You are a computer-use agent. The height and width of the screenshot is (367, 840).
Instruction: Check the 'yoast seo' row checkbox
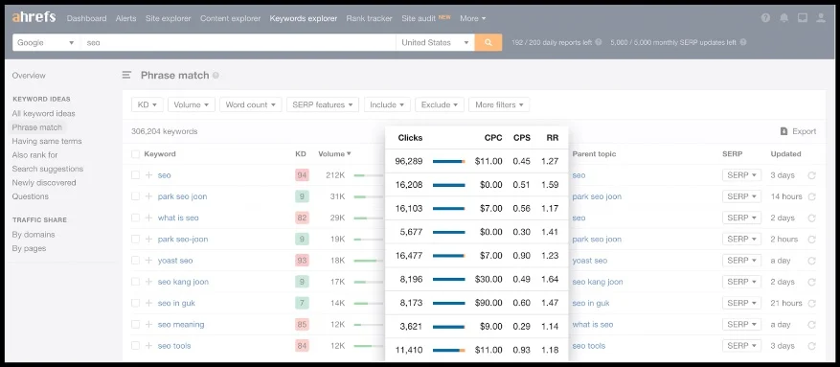click(x=136, y=261)
